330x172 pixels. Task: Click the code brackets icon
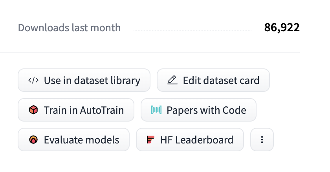[33, 81]
